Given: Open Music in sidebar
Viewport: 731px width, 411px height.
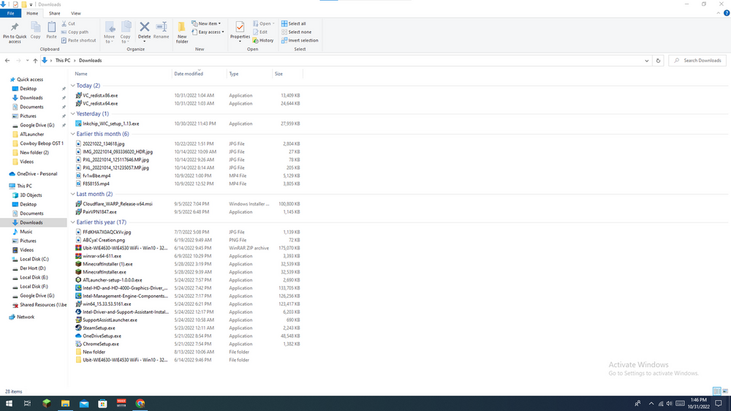Looking at the screenshot, I should (26, 232).
